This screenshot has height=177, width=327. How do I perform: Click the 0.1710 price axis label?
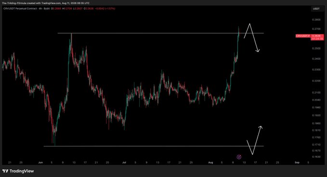point(316,144)
